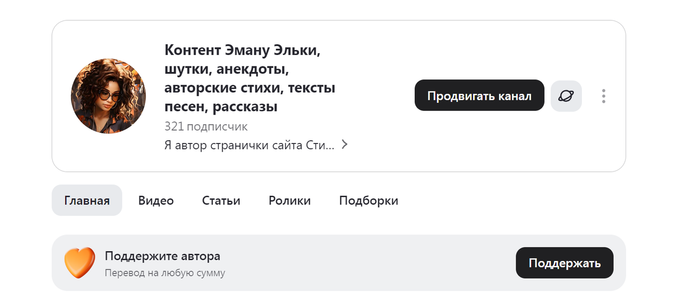Screen dimensions: 680x303
Task: Click the orange heart icon
Action: coord(79,263)
